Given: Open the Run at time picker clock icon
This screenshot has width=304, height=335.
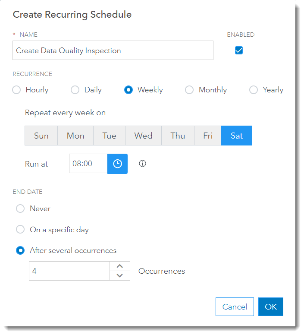Looking at the screenshot, I should point(117,164).
